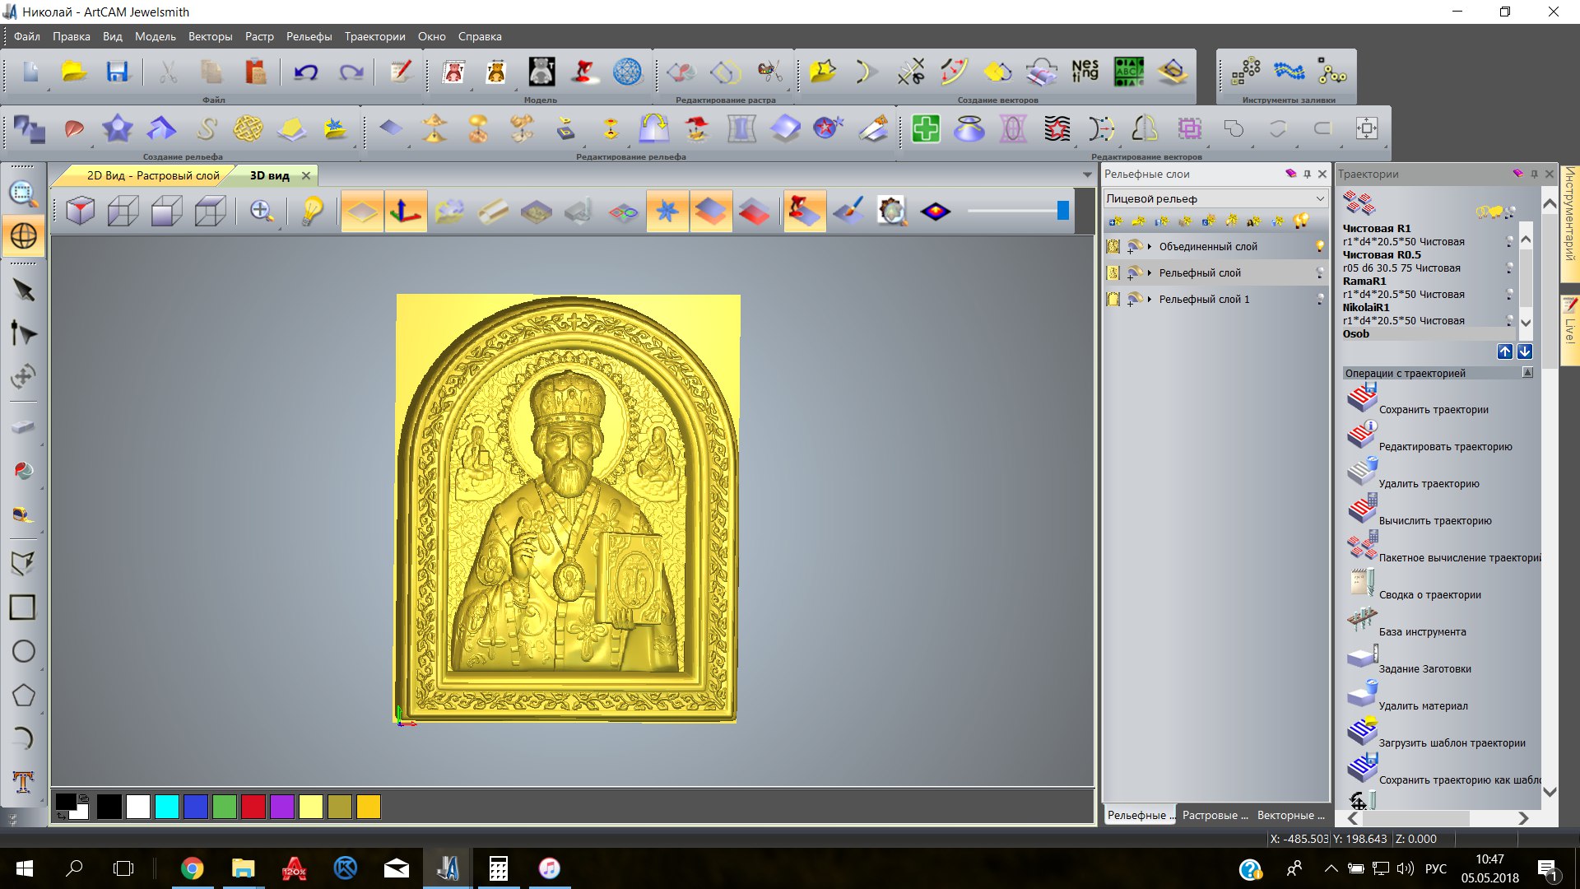Click the Undo arrow icon

coord(306,72)
